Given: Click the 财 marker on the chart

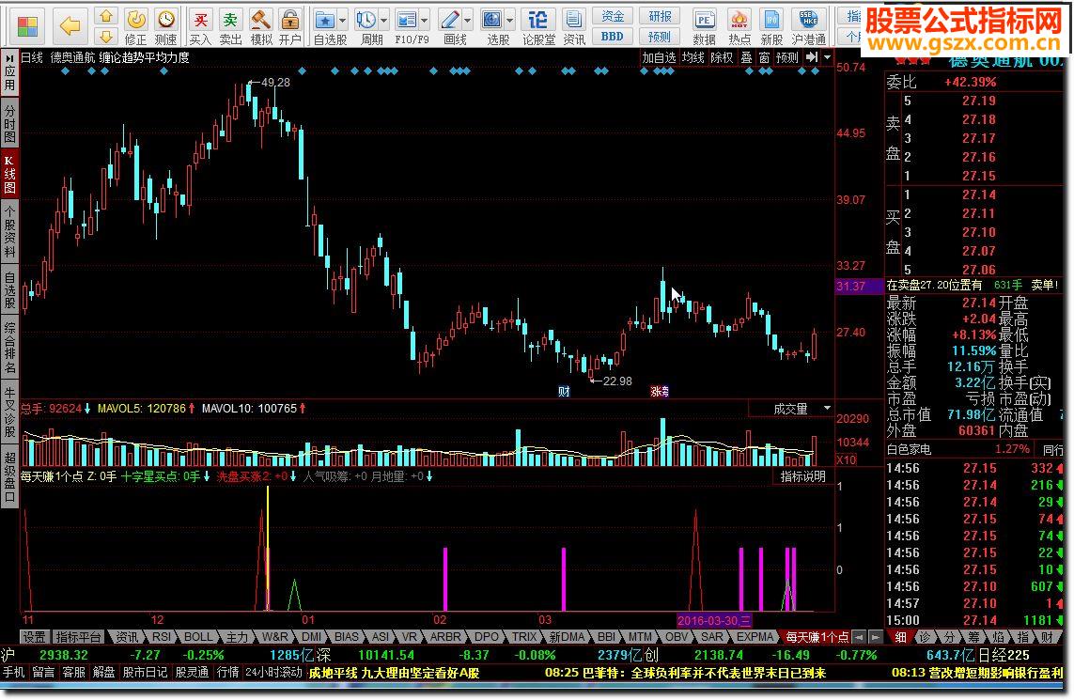Looking at the screenshot, I should [x=564, y=392].
